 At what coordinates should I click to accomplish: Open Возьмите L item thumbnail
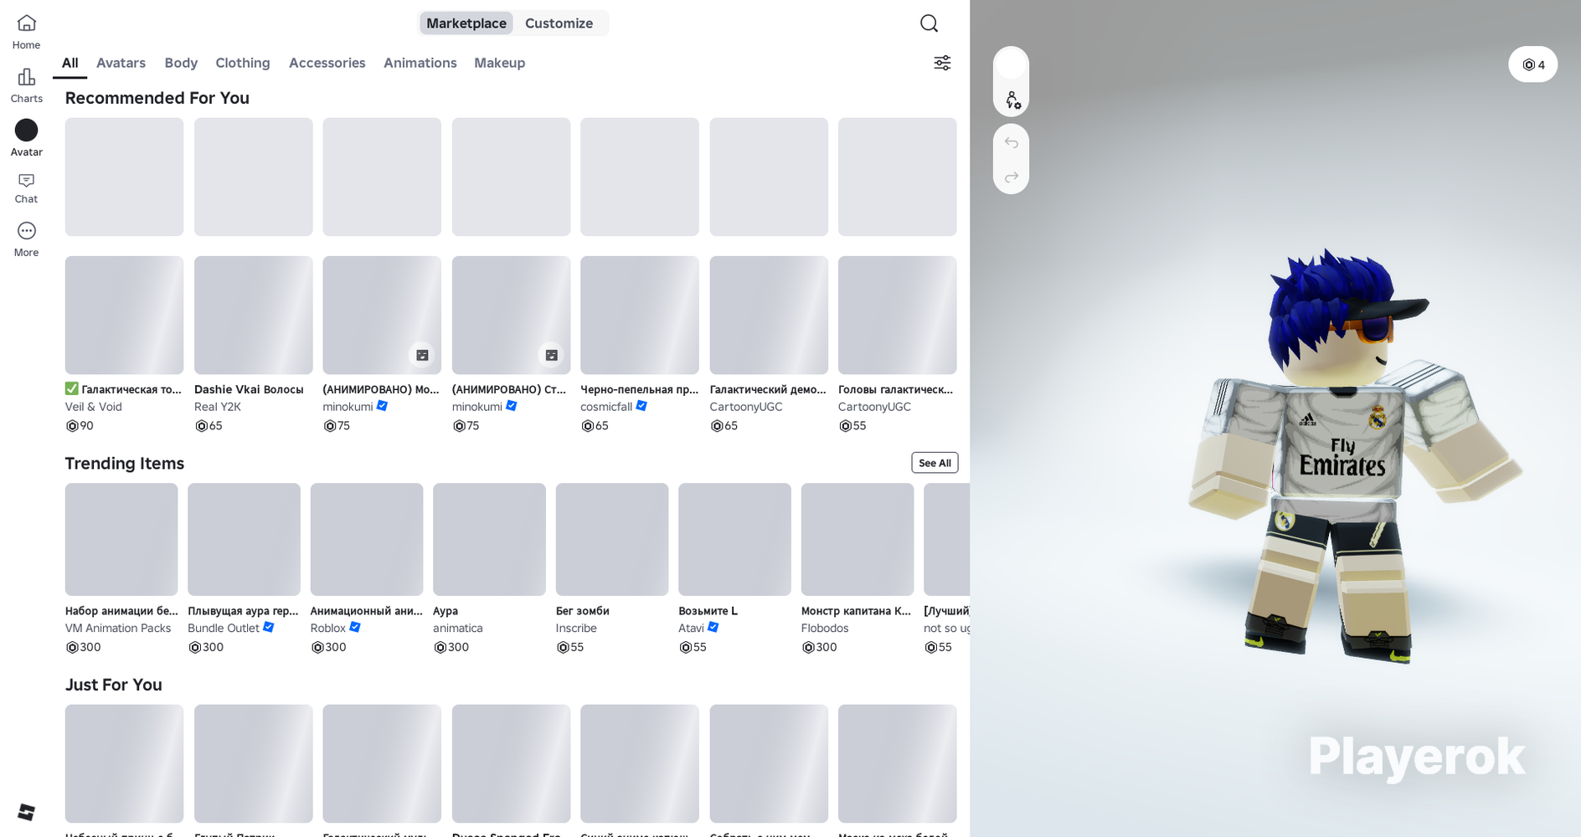pos(734,539)
